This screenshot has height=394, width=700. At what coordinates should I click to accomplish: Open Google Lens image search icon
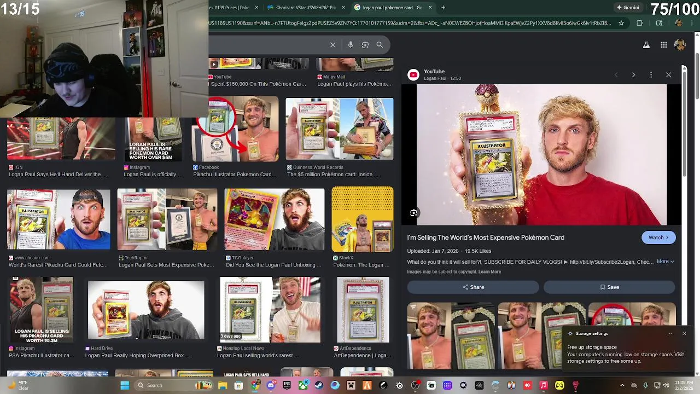[x=365, y=45]
